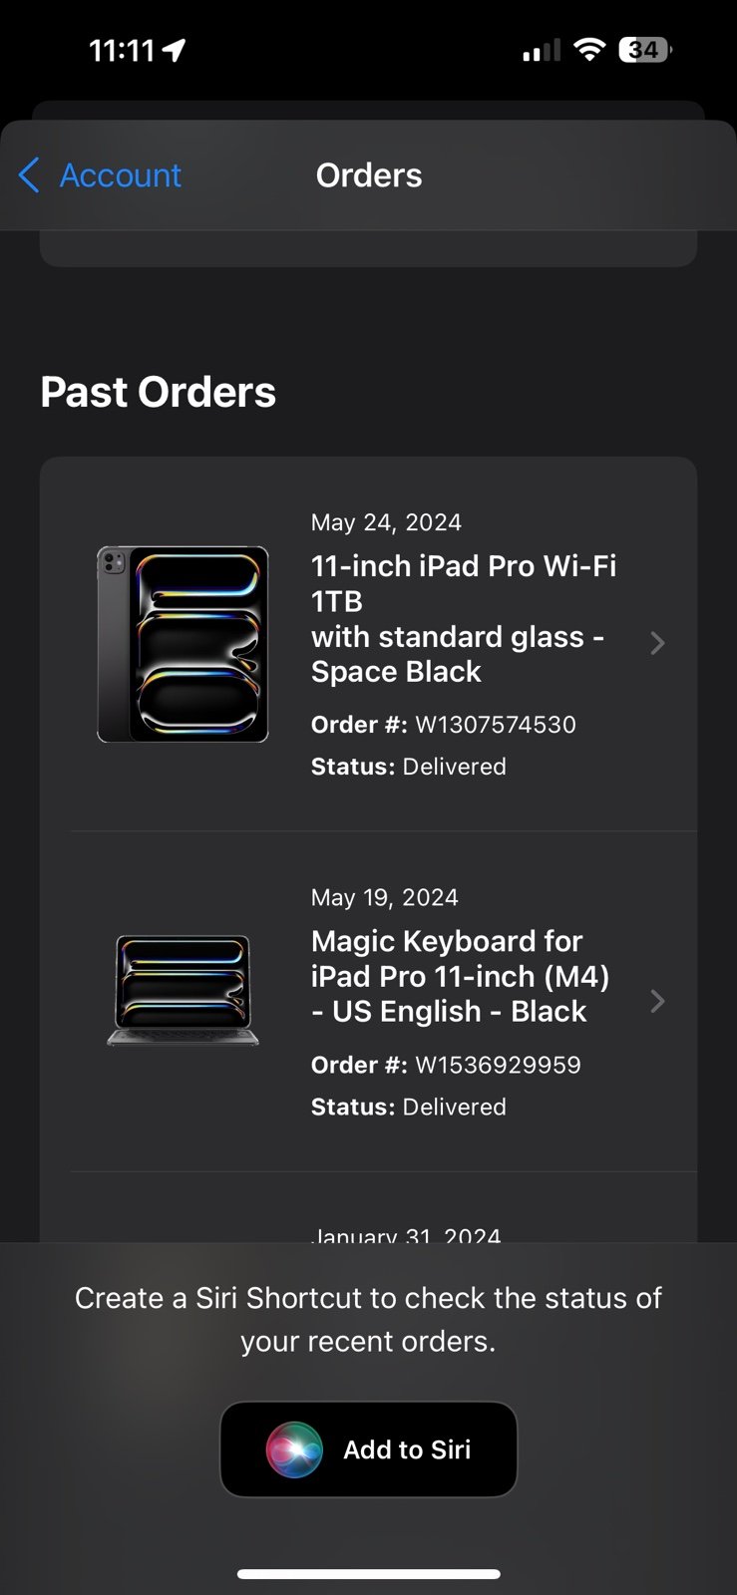Screen dimensions: 737x1595
Task: Tap the Wi-Fi status icon
Action: coord(589,48)
